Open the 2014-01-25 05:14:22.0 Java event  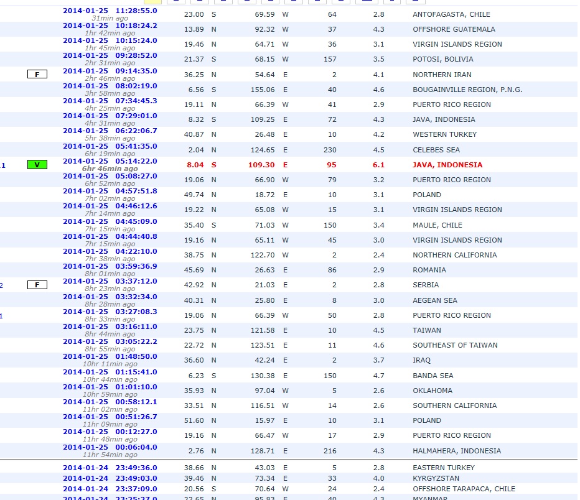110,161
